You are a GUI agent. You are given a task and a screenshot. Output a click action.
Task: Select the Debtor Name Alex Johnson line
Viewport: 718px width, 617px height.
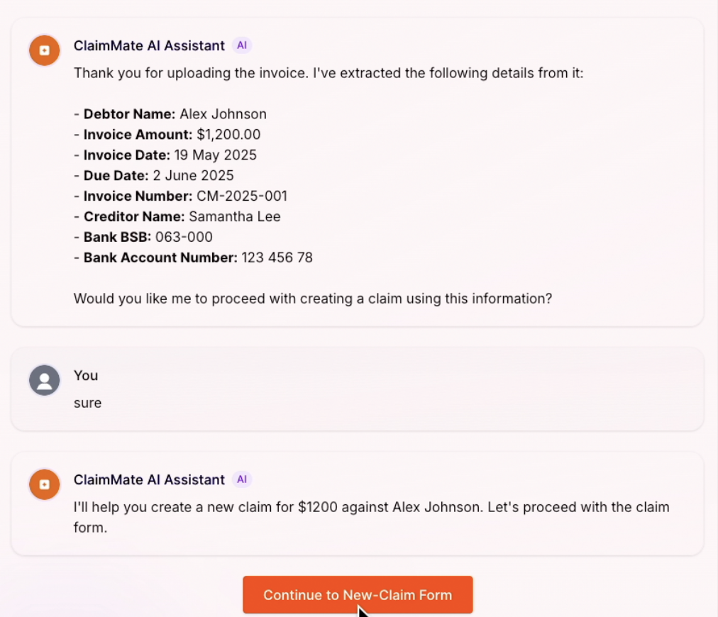(x=170, y=114)
